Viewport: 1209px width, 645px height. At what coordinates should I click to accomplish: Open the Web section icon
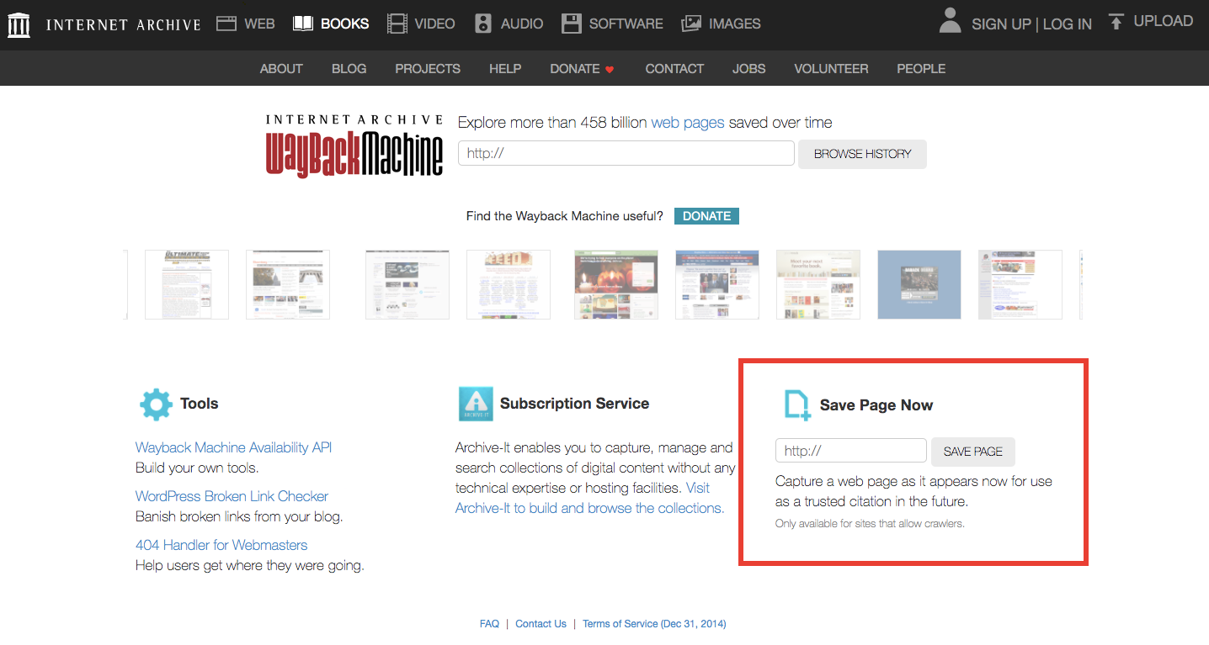tap(226, 24)
